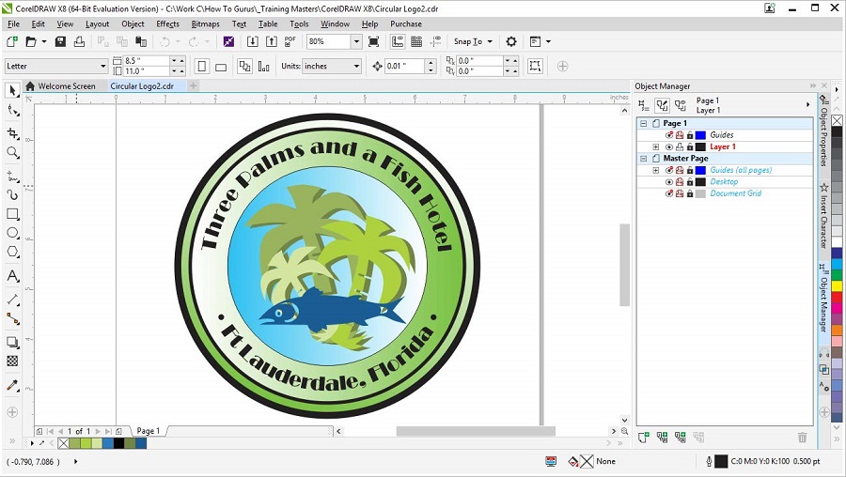Viewport: 846px width, 477px height.
Task: Select the Drop Shadow tool
Action: 13,342
